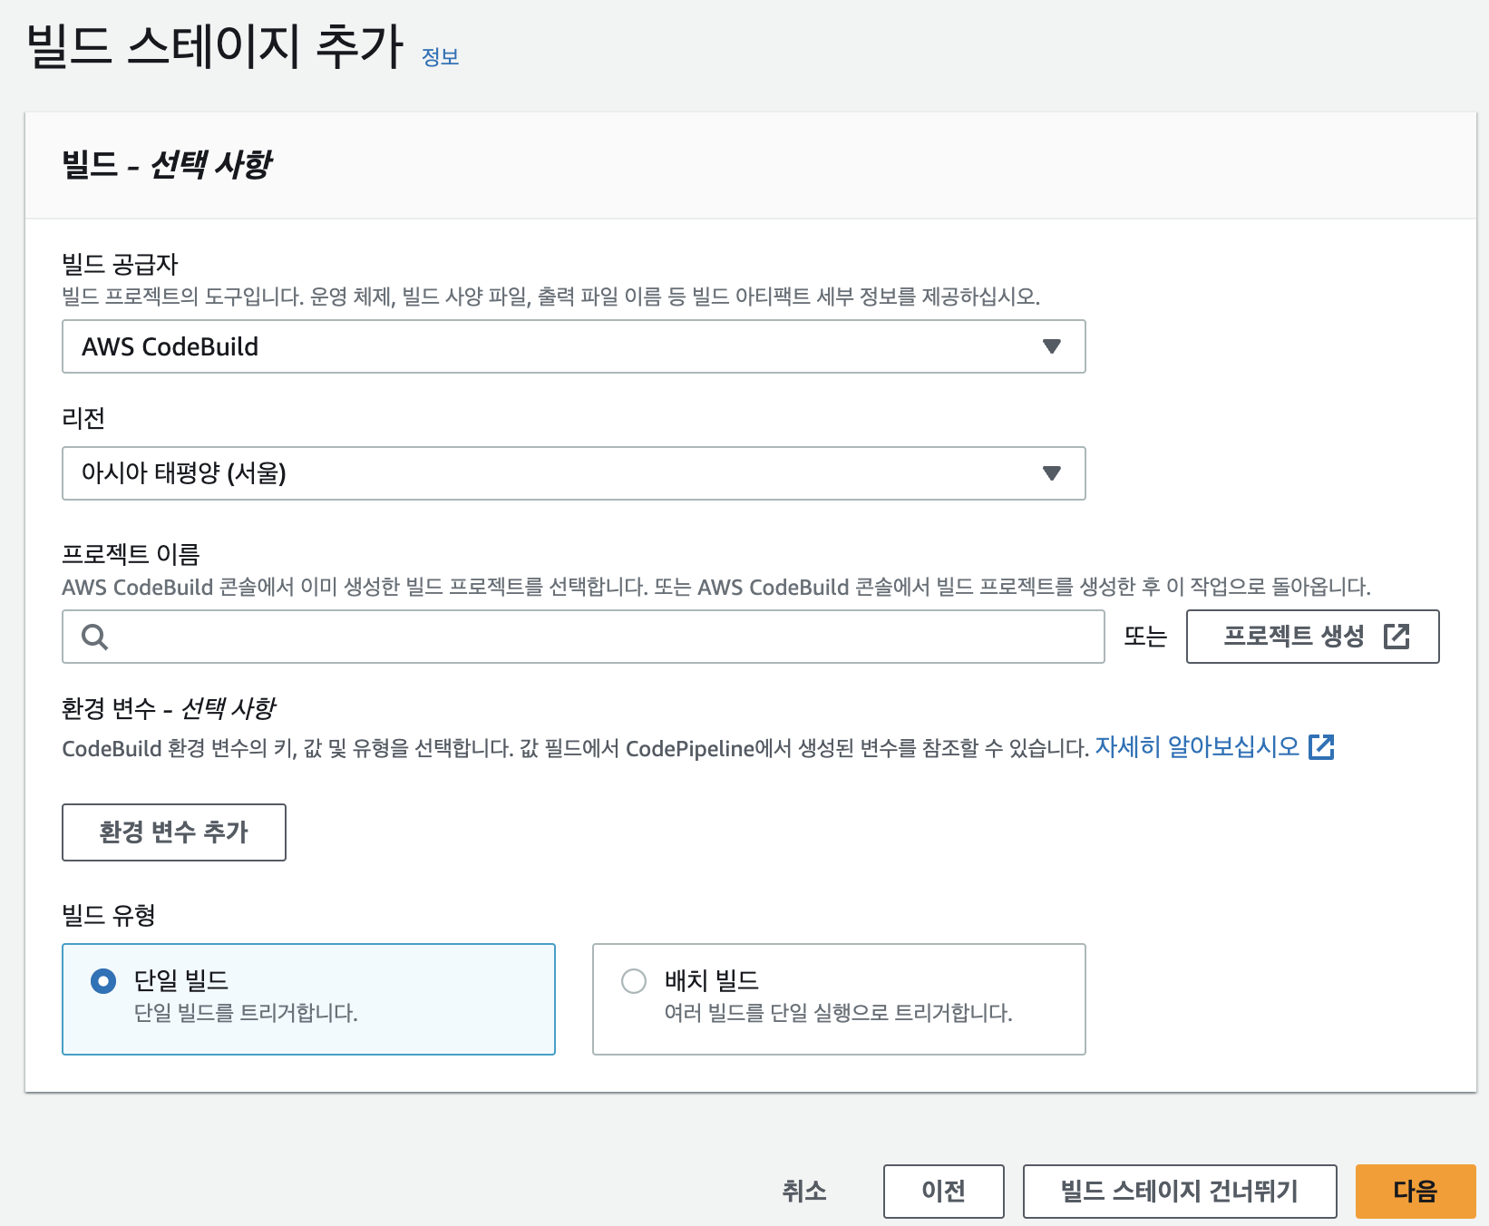This screenshot has height=1226, width=1489.
Task: Click the 취소 action
Action: [x=803, y=1191]
